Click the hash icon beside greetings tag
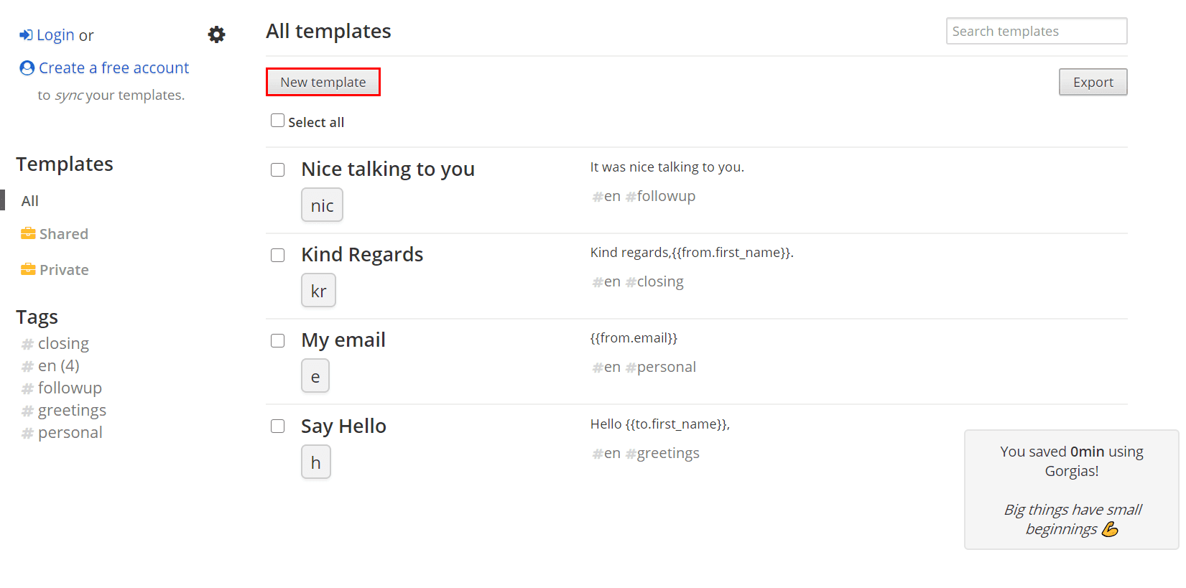 click(28, 411)
